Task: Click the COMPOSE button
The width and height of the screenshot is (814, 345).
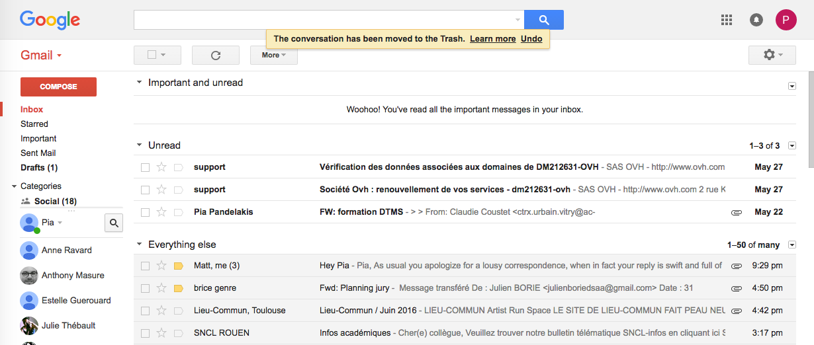Action: [58, 87]
